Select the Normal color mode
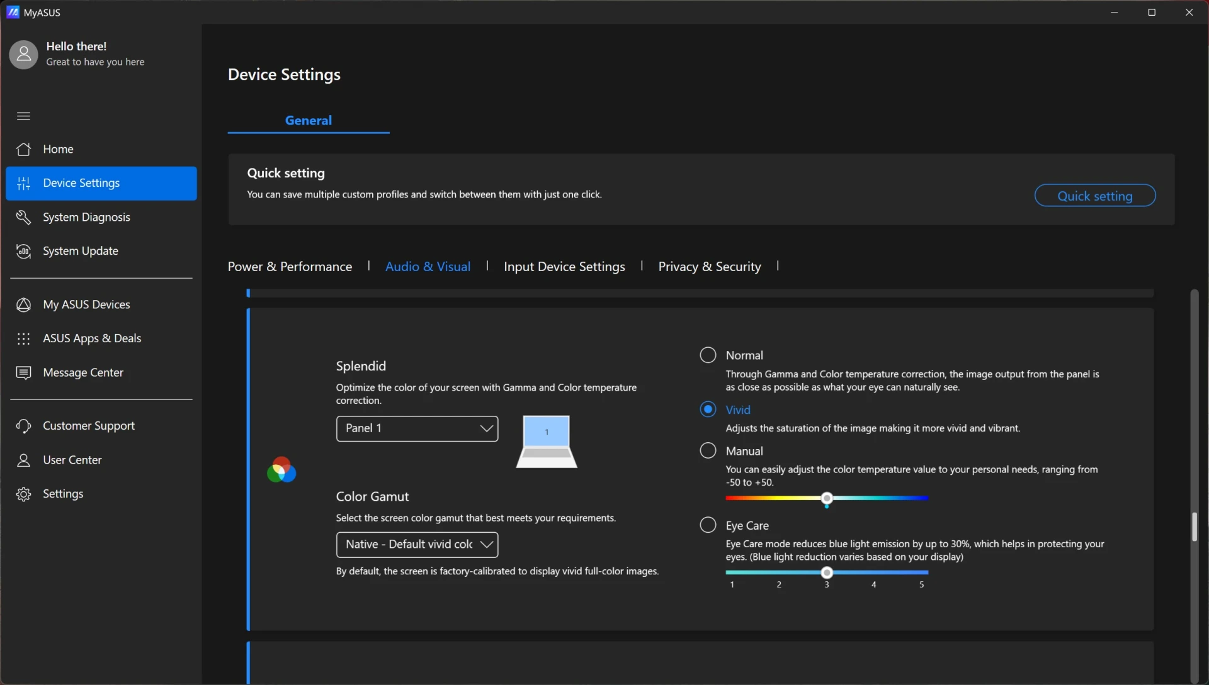This screenshot has width=1209, height=685. tap(708, 355)
